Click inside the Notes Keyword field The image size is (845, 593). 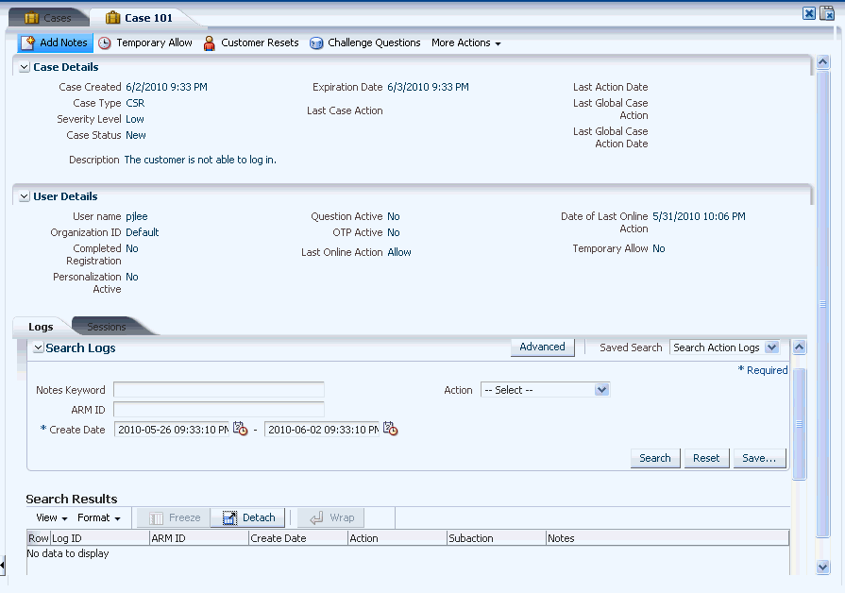click(218, 389)
